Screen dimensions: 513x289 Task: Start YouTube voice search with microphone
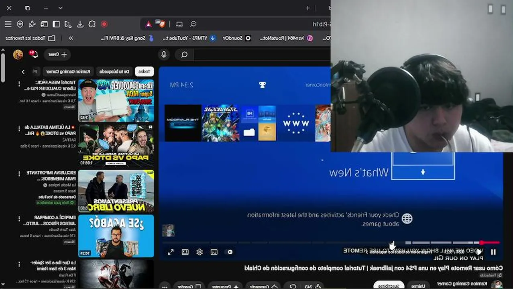click(164, 55)
